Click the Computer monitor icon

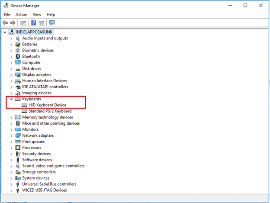pos(18,62)
